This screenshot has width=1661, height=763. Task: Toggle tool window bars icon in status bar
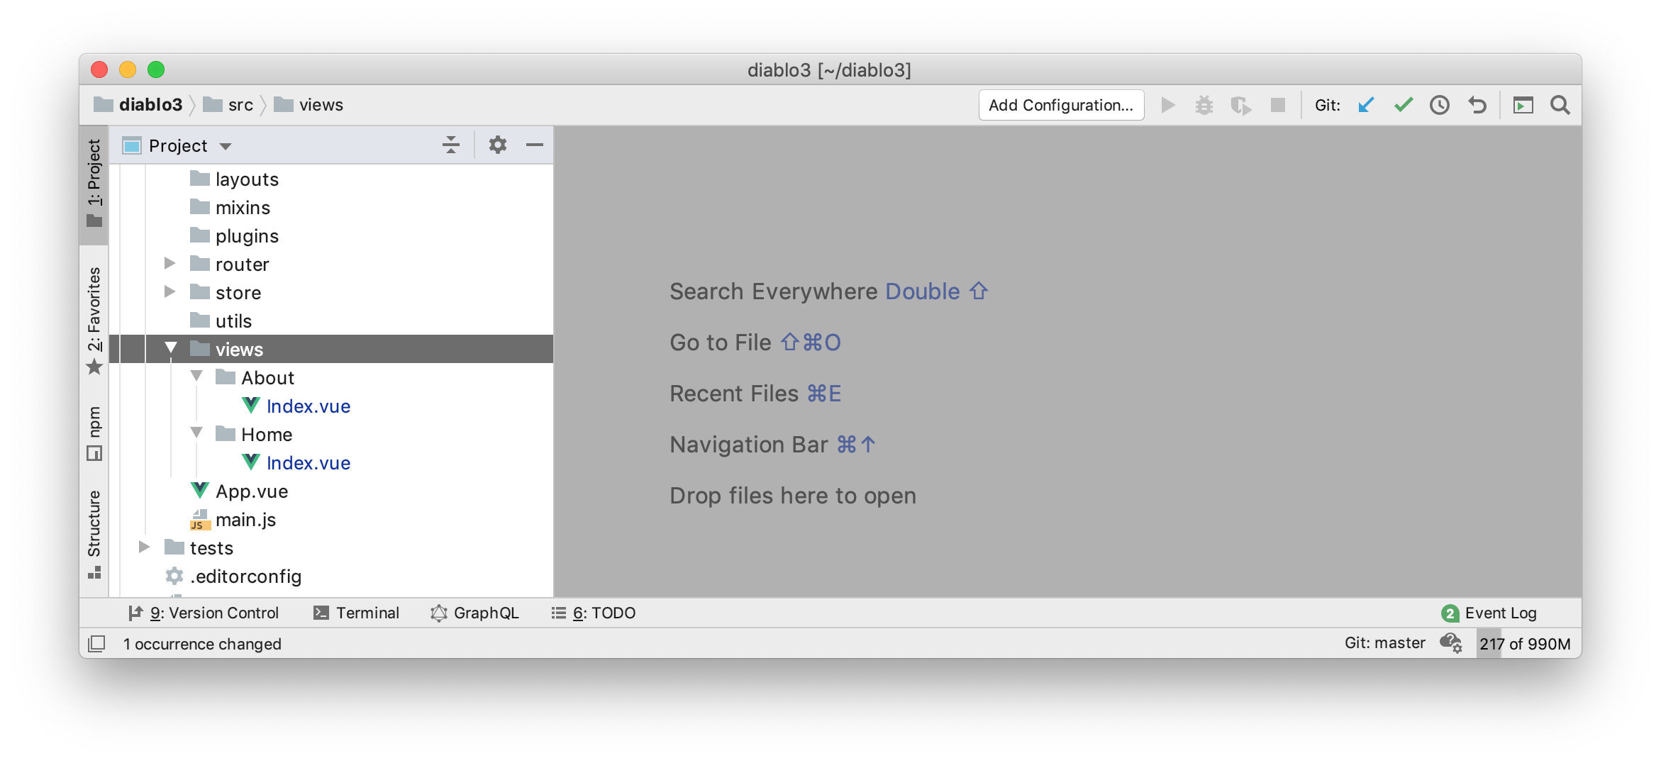point(96,643)
